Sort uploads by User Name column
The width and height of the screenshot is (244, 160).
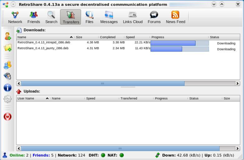(x=31, y=98)
